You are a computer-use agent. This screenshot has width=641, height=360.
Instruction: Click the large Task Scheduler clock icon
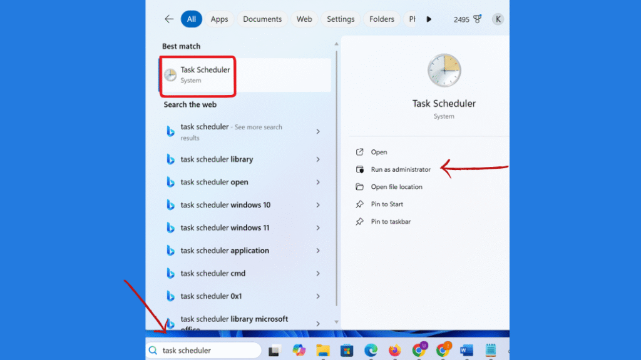[x=444, y=70]
